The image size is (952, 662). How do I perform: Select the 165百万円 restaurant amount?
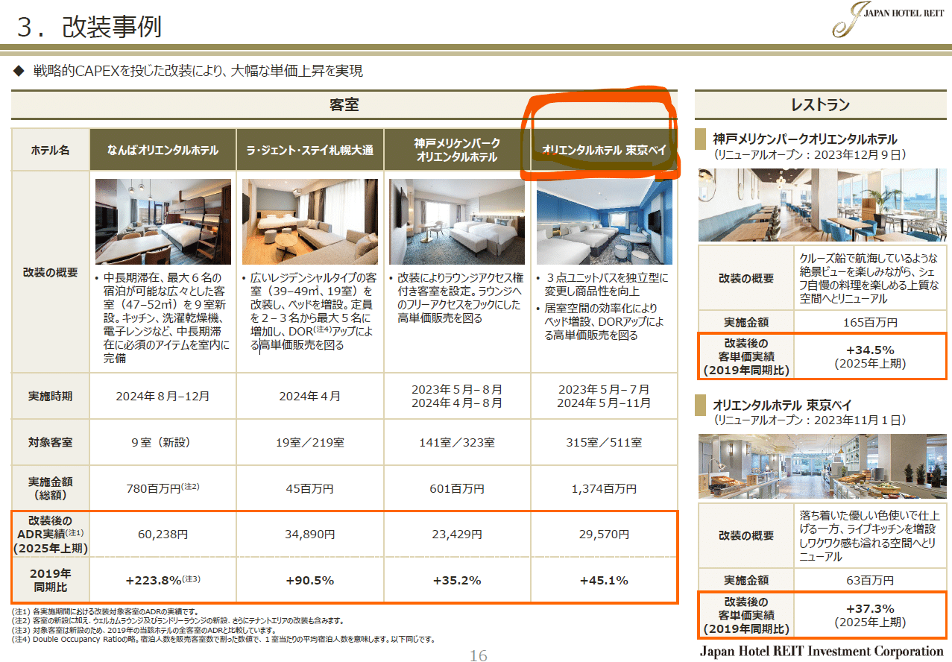(870, 323)
